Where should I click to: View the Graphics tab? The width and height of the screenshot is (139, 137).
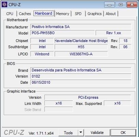(x=95, y=14)
